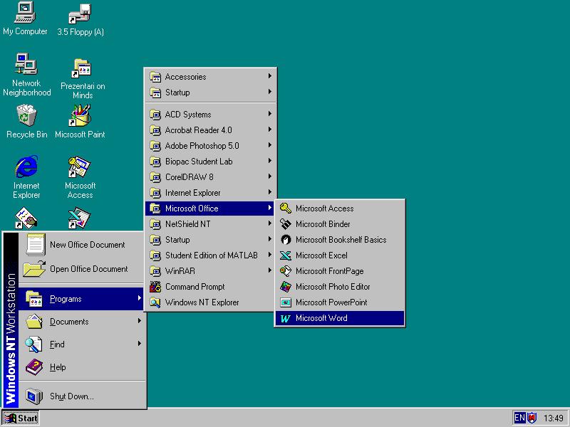Open Student Edition of MATLAB group
This screenshot has width=570, height=427.
click(x=210, y=255)
